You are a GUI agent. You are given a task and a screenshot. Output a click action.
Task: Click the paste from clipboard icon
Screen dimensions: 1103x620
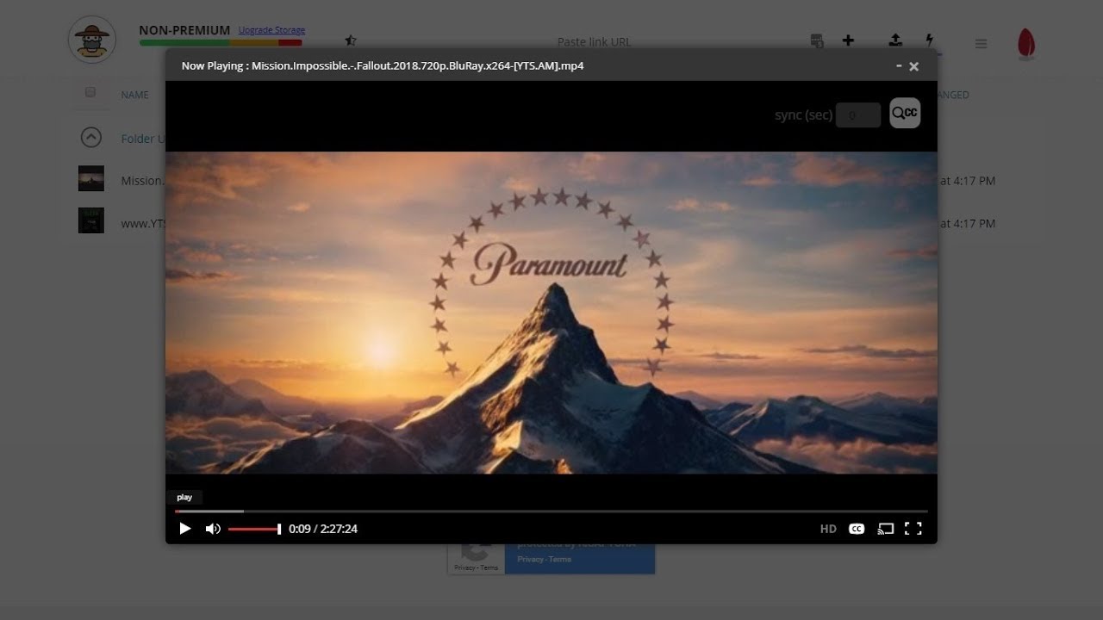click(818, 40)
